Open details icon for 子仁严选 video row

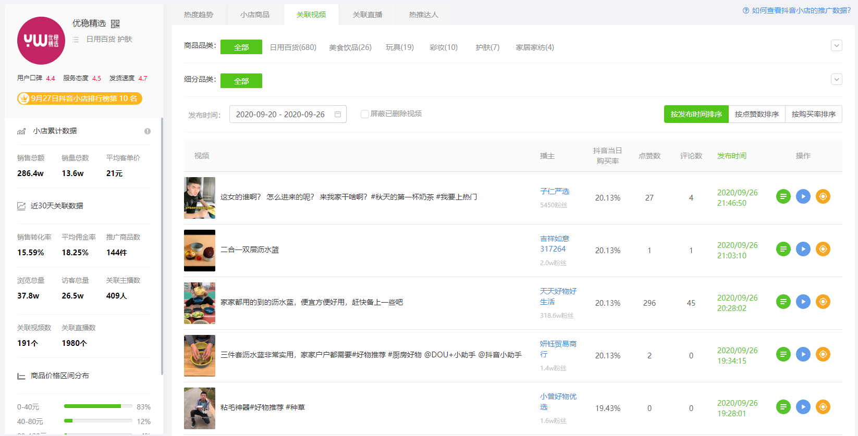783,196
